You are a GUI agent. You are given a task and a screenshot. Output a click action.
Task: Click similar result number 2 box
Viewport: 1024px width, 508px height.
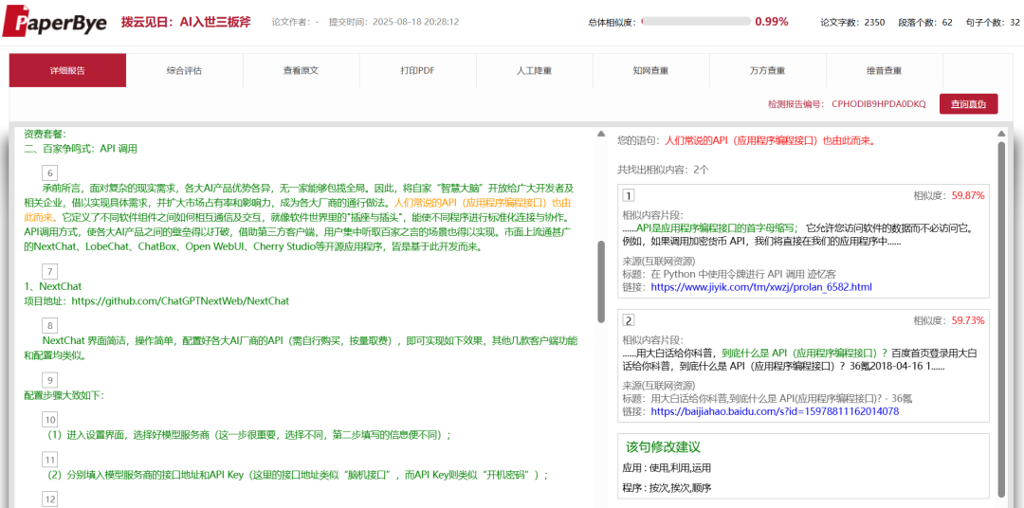628,320
